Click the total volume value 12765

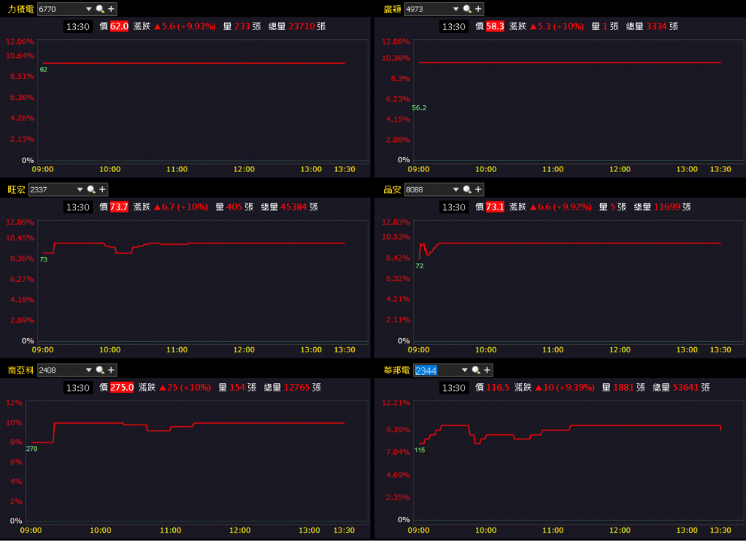297,388
